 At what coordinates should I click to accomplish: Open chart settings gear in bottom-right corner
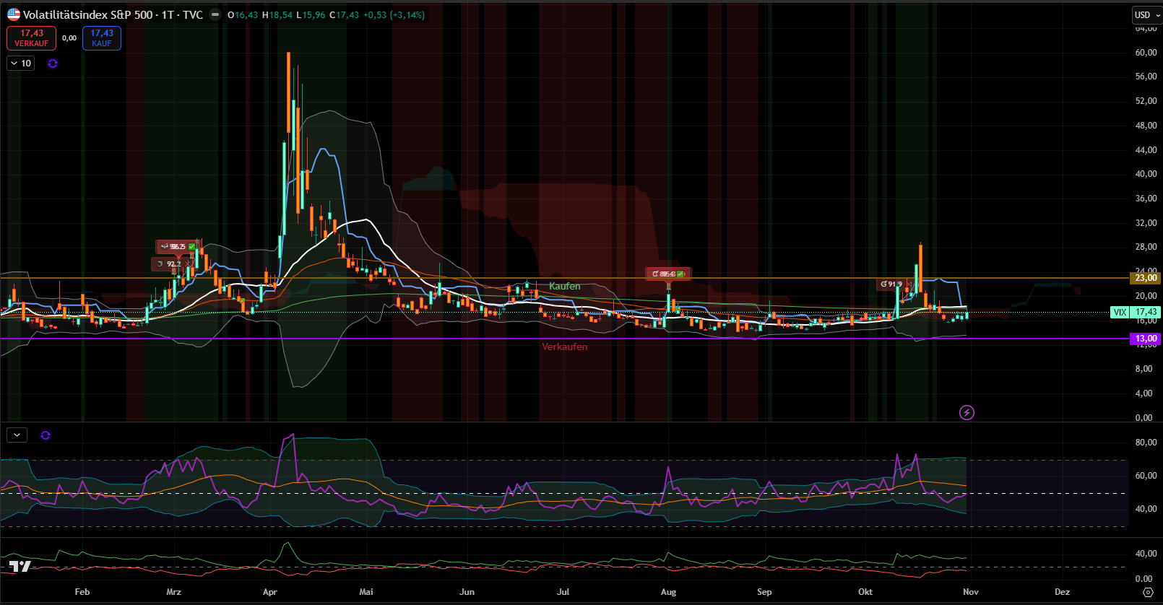1148,592
